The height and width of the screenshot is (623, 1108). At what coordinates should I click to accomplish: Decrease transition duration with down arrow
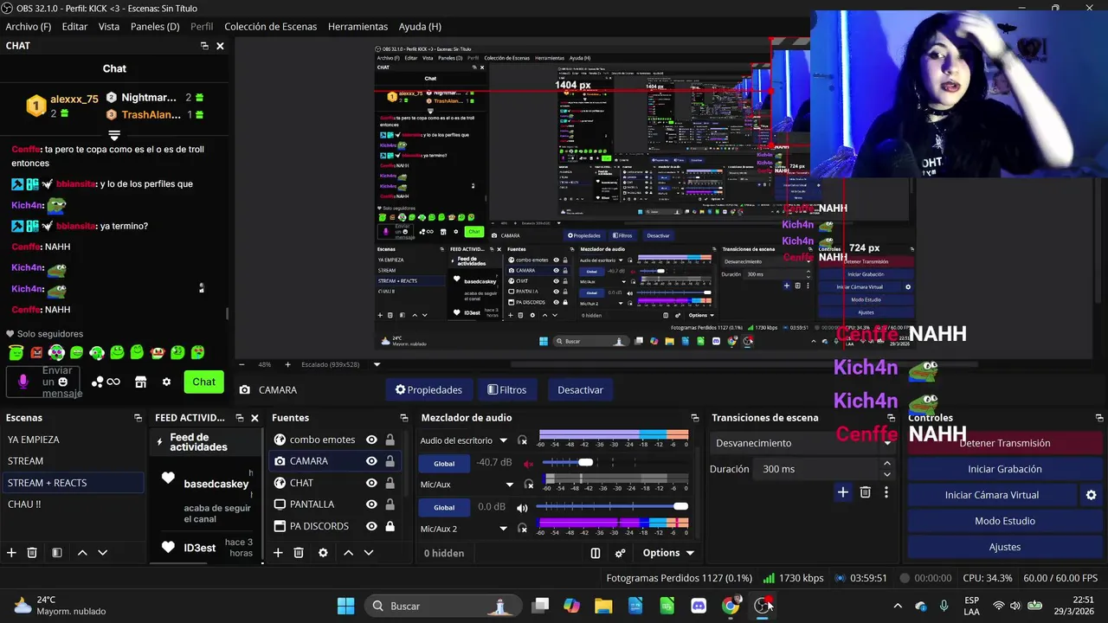pyautogui.click(x=886, y=474)
